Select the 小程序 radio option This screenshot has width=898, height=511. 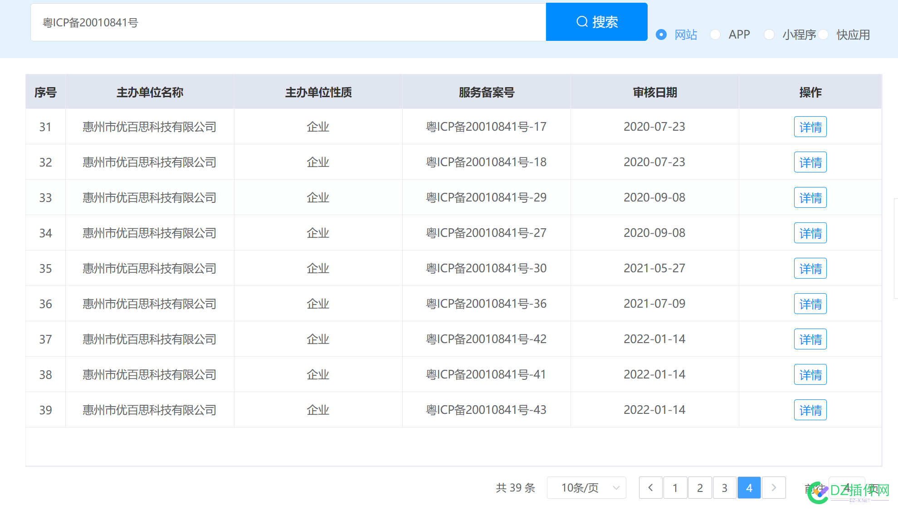pos(790,34)
